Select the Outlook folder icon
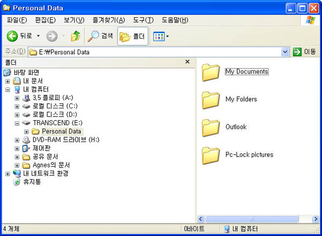This screenshot has height=236, width=322. [211, 128]
